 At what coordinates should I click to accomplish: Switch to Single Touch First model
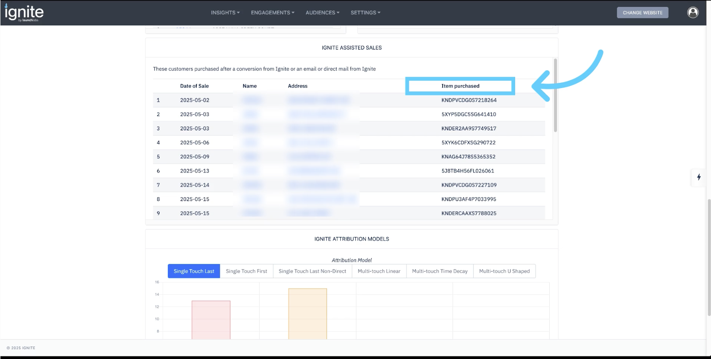[246, 271]
